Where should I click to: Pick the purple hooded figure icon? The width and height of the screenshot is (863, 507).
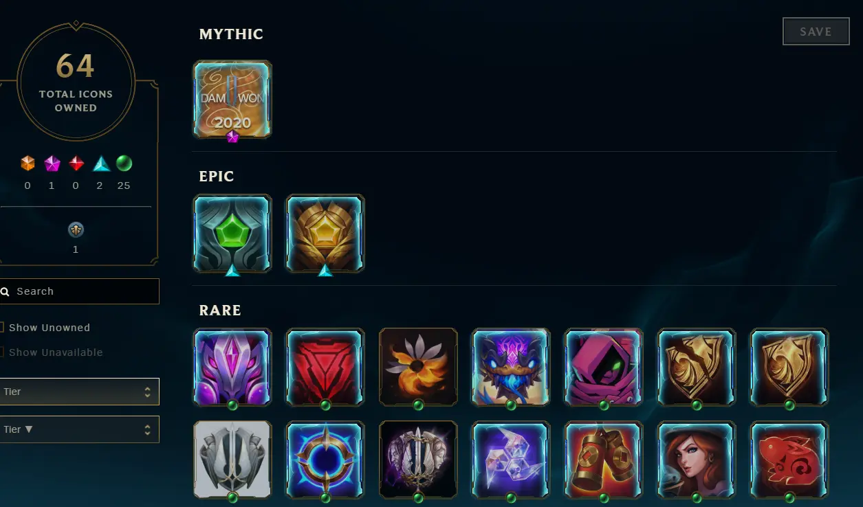(x=604, y=368)
